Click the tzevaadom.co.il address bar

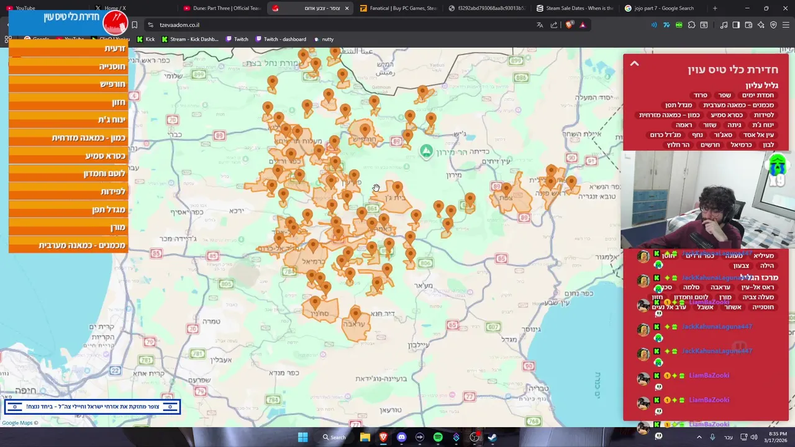(335, 25)
